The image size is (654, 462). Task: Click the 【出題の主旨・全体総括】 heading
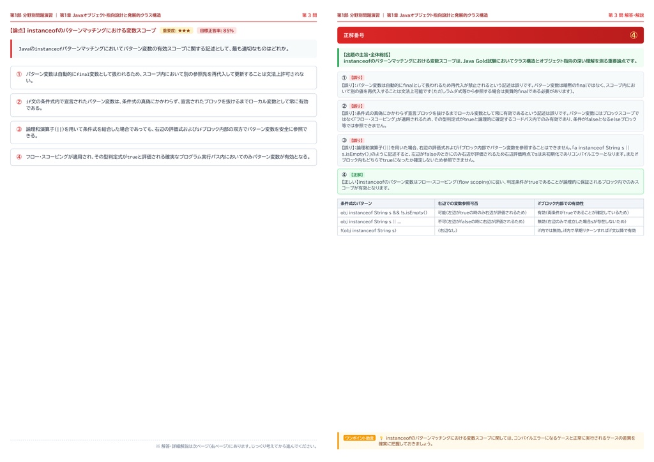click(367, 55)
